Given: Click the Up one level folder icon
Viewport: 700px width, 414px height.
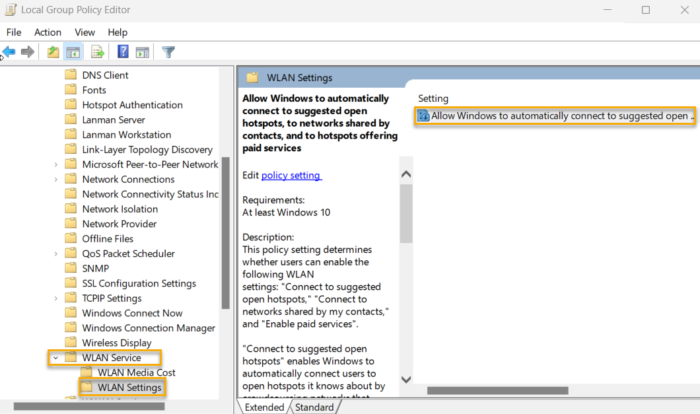Looking at the screenshot, I should tap(52, 52).
